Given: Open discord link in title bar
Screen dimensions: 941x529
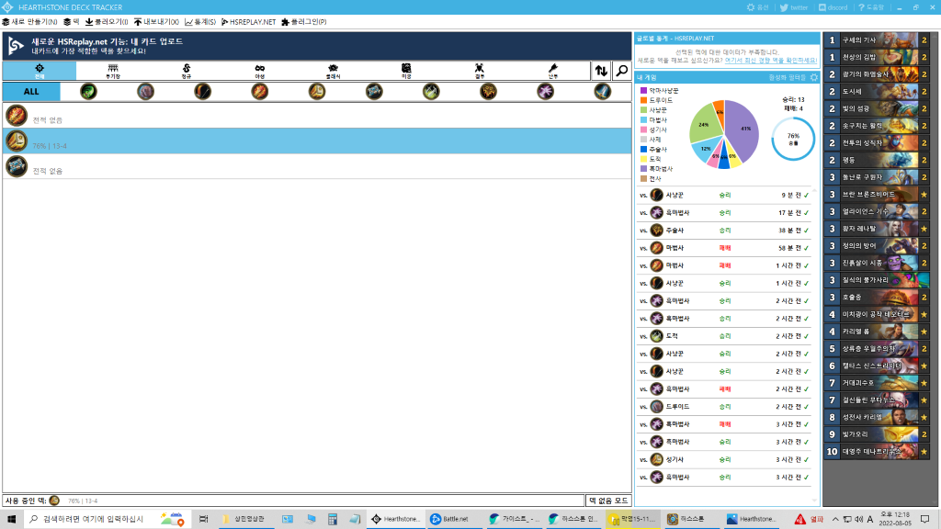Looking at the screenshot, I should click(833, 7).
